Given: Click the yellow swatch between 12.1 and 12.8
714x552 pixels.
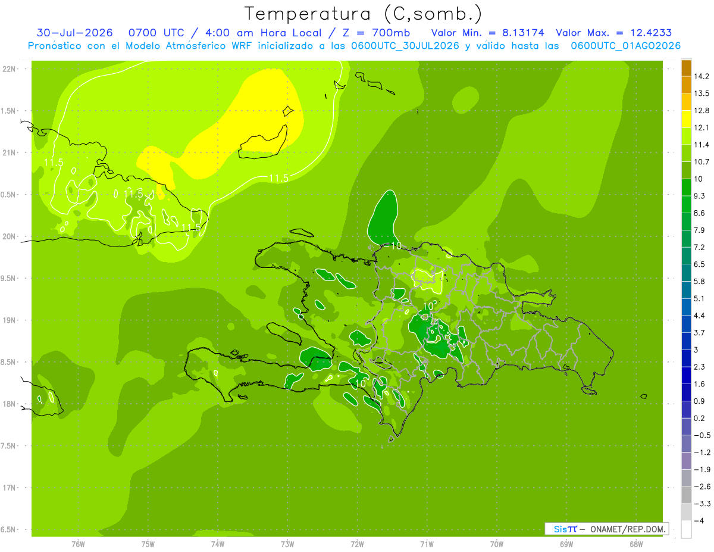Looking at the screenshot, I should pos(686,119).
